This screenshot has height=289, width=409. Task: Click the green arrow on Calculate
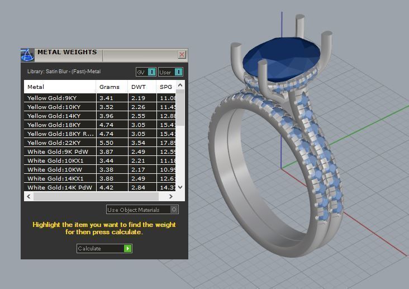[128, 248]
